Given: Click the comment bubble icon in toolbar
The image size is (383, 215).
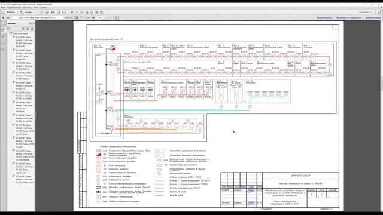Looking at the screenshot, I should (x=77, y=12).
